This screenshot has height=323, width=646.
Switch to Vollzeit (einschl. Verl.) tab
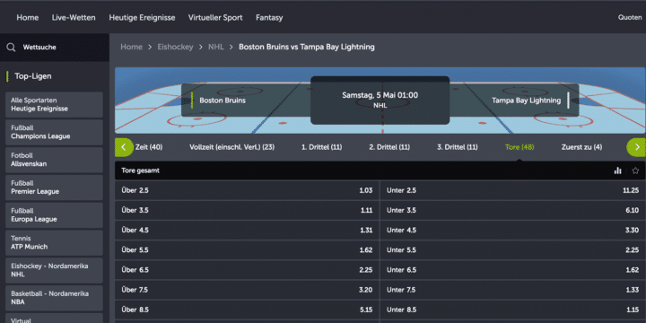point(232,147)
